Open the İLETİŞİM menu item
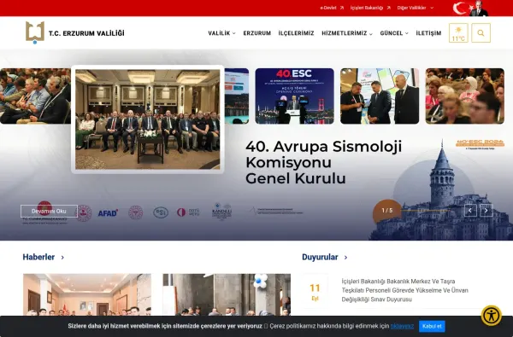 tap(428, 33)
